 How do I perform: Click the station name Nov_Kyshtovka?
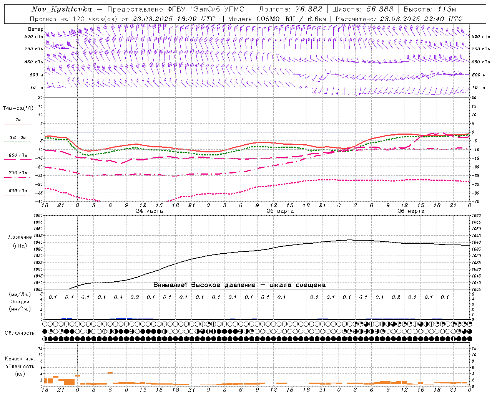coord(62,9)
